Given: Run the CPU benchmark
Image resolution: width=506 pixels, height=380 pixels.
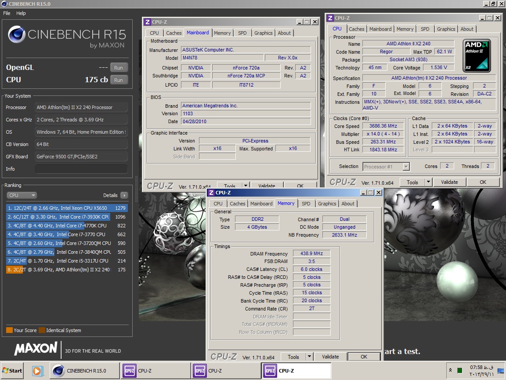Looking at the screenshot, I should click(119, 80).
